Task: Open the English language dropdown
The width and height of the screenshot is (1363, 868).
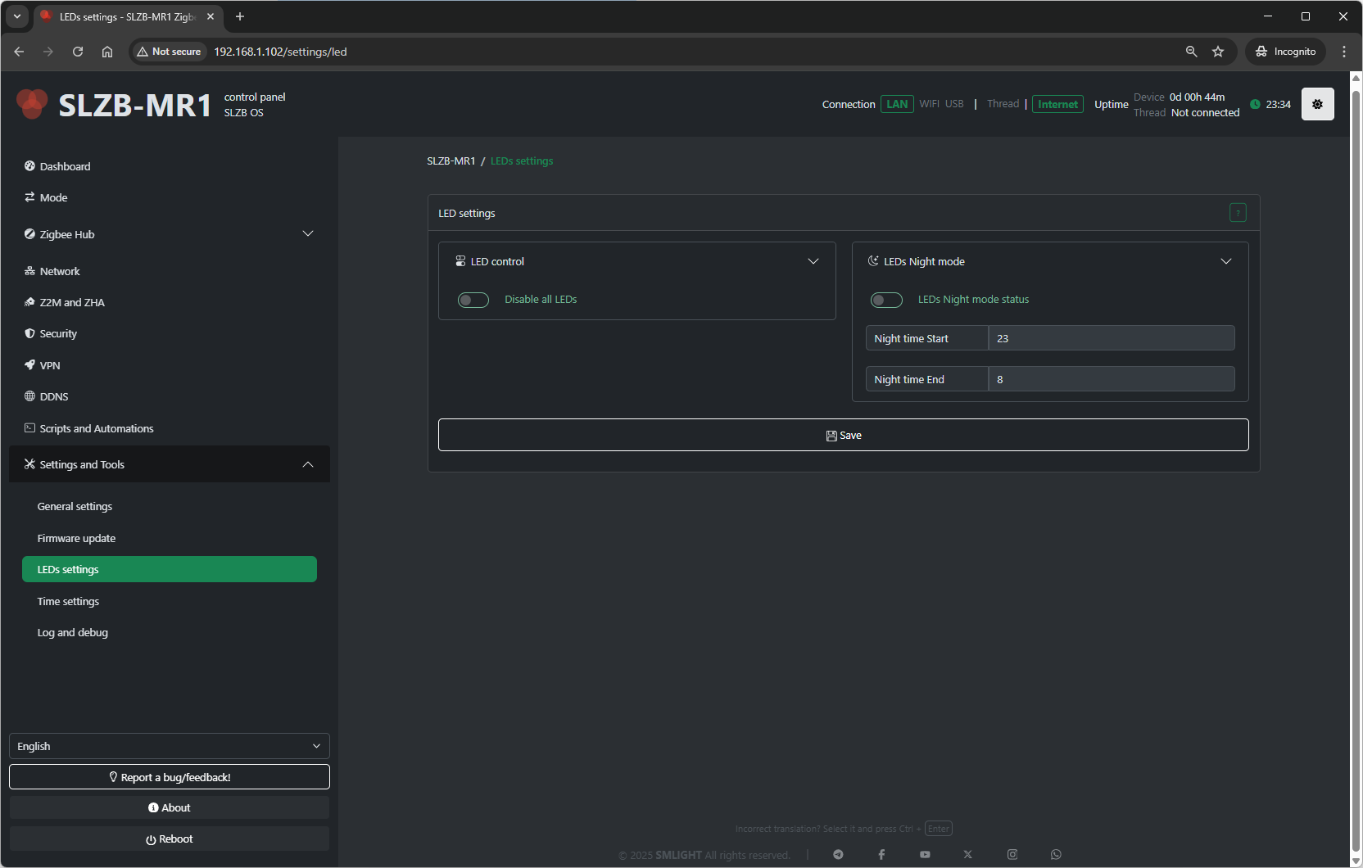Action: pyautogui.click(x=169, y=746)
